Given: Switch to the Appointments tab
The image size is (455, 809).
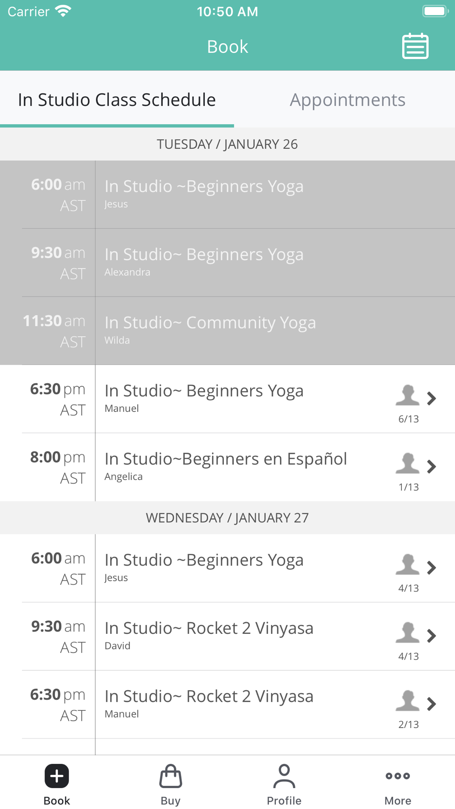Looking at the screenshot, I should (348, 100).
